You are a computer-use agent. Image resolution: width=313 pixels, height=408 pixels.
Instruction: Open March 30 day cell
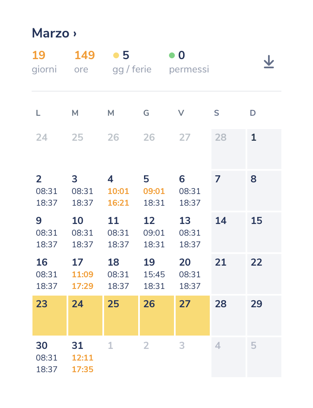(49, 357)
